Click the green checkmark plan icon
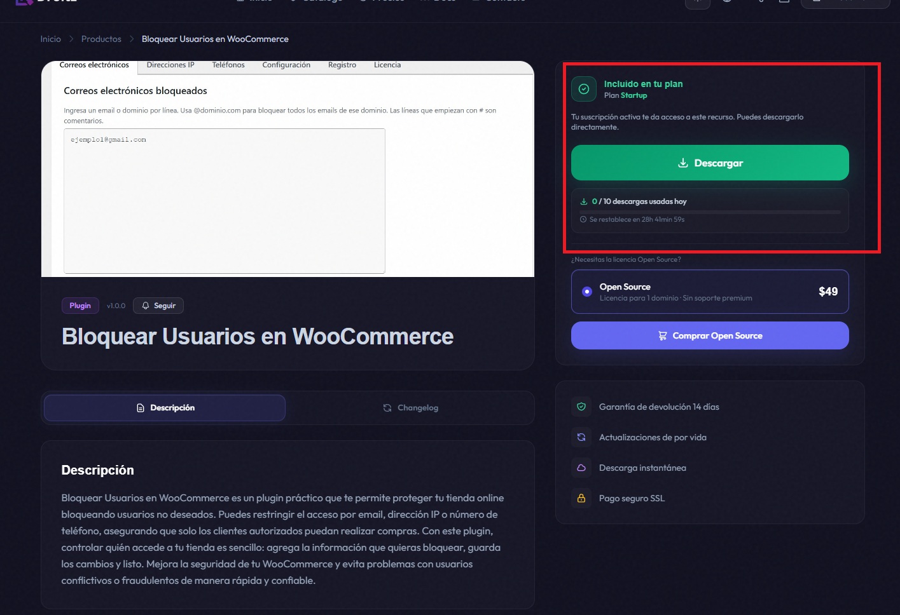 click(x=583, y=89)
